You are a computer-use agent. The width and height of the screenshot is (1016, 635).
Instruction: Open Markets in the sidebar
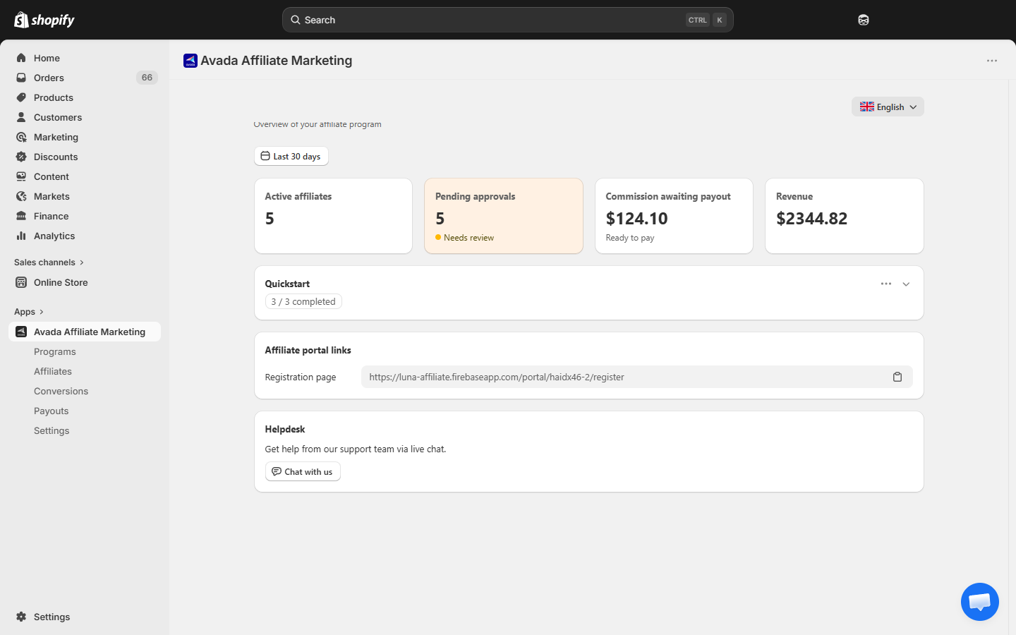click(85, 196)
